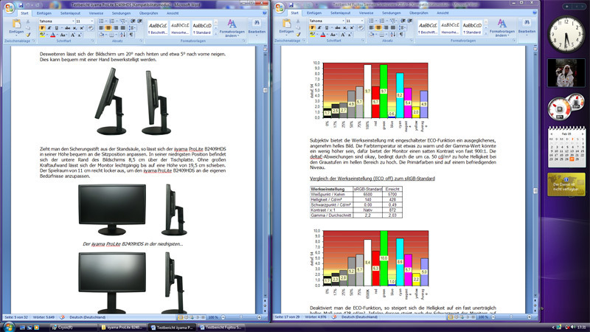Open Formatvorlagen ändern in the left Word window
This screenshot has height=332, width=590.
click(x=232, y=27)
